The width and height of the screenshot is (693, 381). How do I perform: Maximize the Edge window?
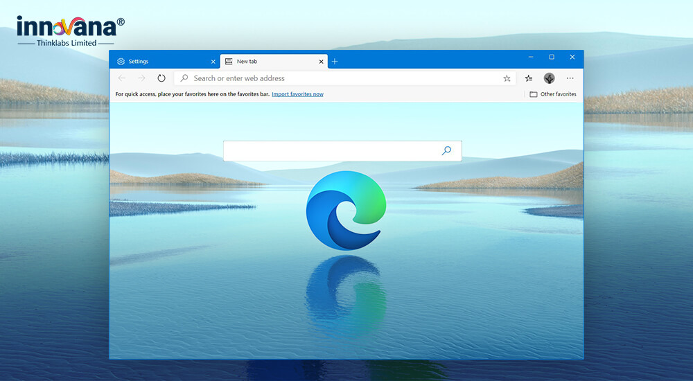pyautogui.click(x=552, y=57)
